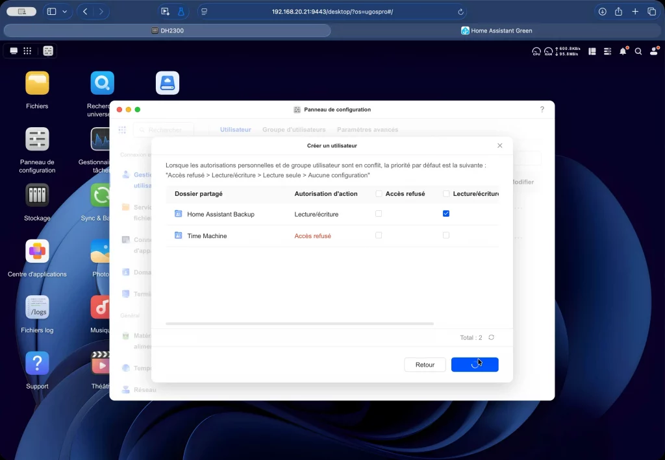The height and width of the screenshot is (460, 665).
Task: Click the Retour button
Action: (x=425, y=365)
